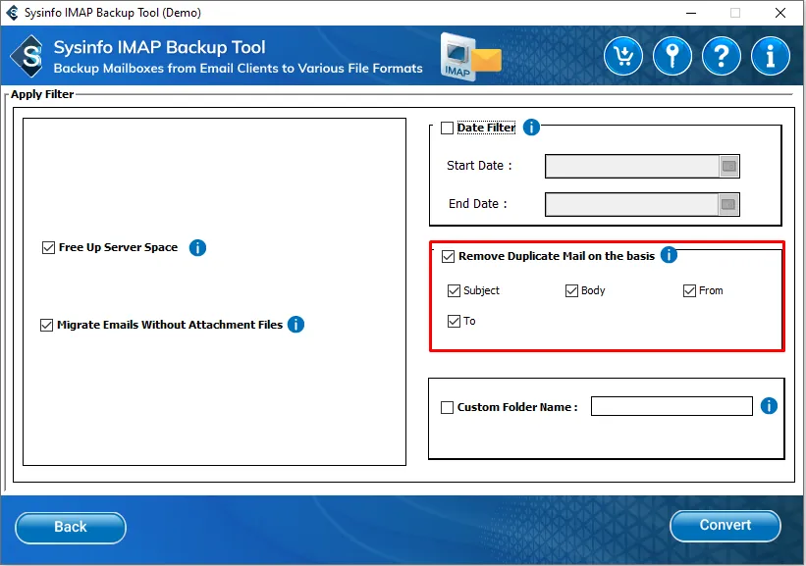Click info icon beside Free Up Server Space
The image size is (806, 566).
(x=197, y=247)
